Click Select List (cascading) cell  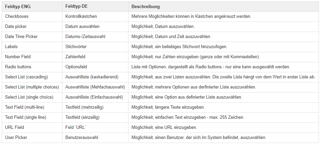coord(32,77)
